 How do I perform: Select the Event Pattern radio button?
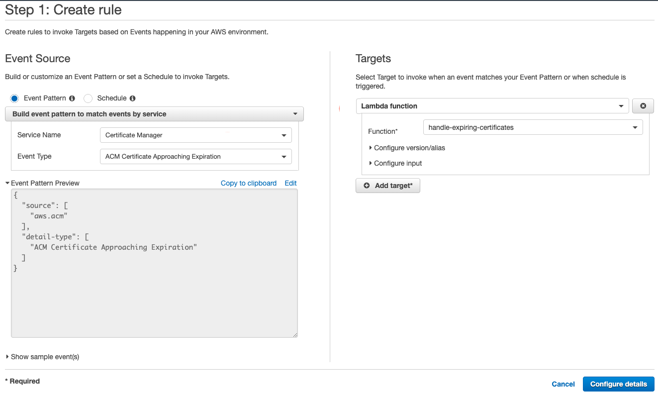click(14, 98)
